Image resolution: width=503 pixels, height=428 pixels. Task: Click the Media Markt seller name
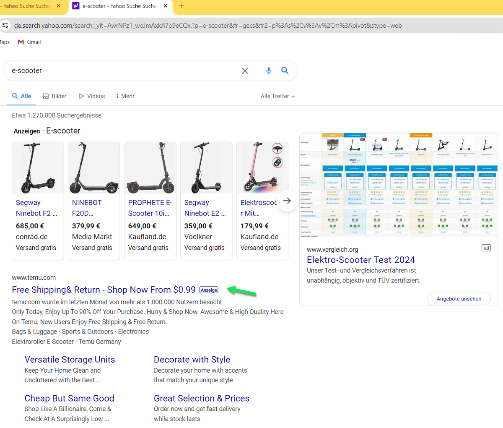point(92,237)
